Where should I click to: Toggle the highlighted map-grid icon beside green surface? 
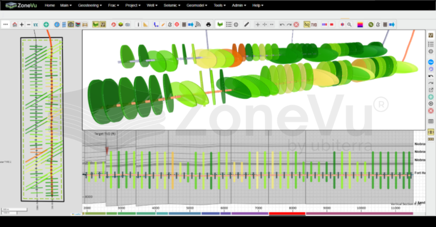(103, 25)
